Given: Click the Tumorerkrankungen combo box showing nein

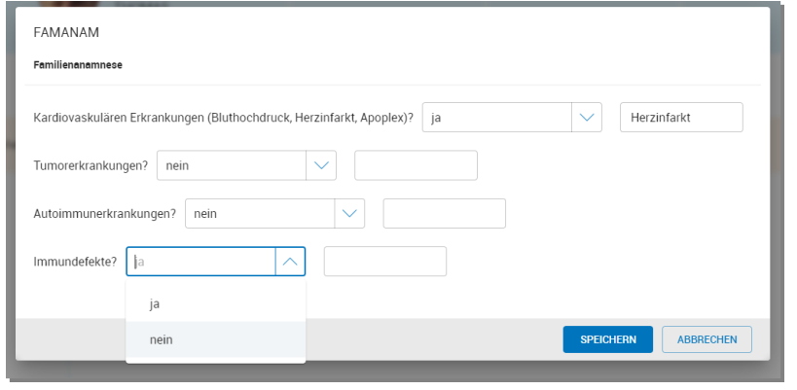Looking at the screenshot, I should 231,165.
